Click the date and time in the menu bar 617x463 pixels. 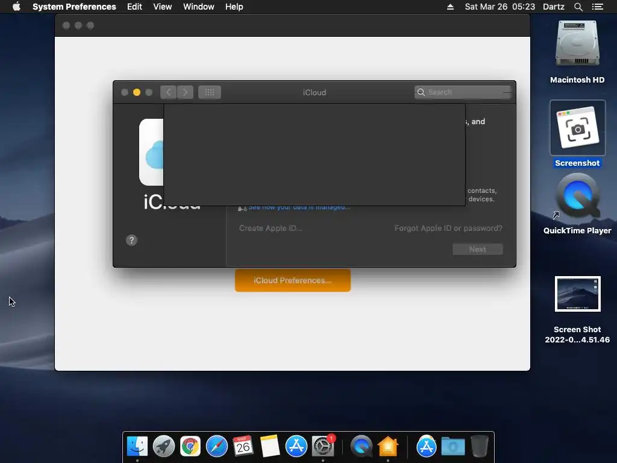coord(500,7)
